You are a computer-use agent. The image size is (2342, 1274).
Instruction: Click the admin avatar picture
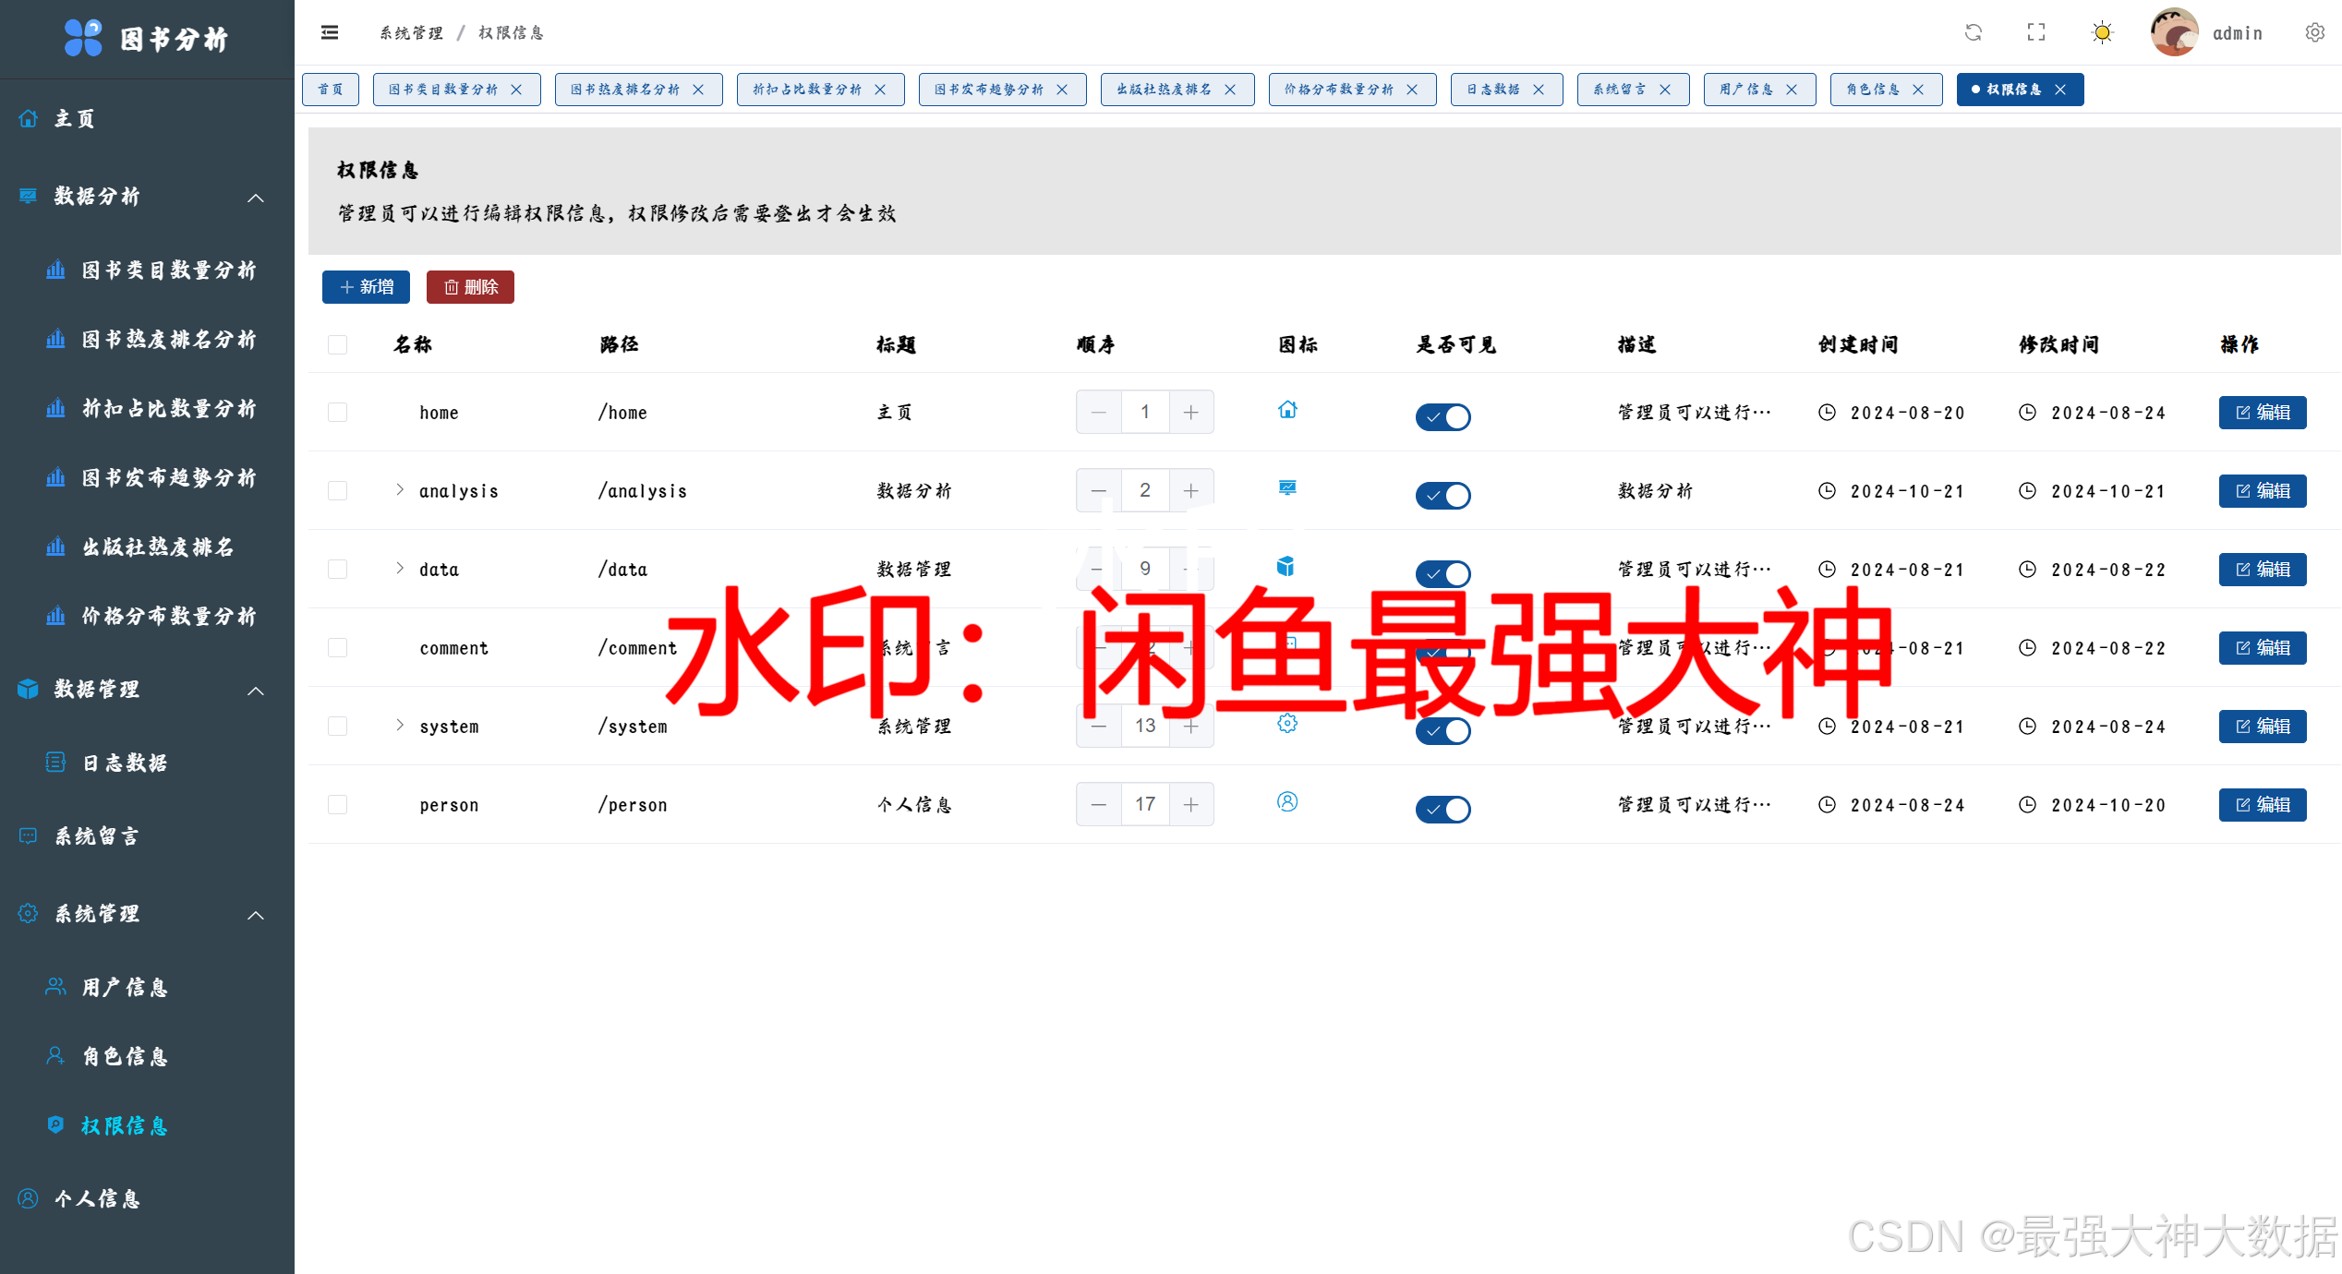tap(2174, 33)
